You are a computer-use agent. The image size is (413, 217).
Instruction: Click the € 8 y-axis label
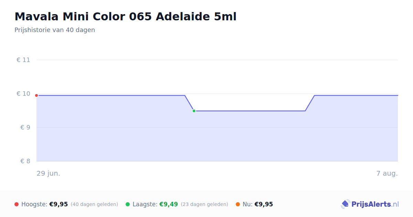click(x=25, y=161)
